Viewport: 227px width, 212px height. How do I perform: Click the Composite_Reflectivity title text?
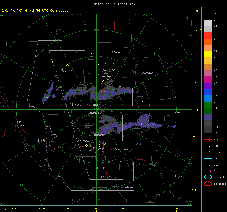113,4
